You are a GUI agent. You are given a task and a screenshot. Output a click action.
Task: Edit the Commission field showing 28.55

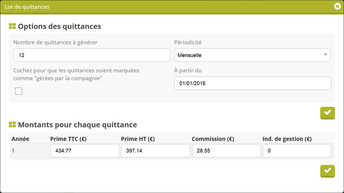[x=226, y=151]
